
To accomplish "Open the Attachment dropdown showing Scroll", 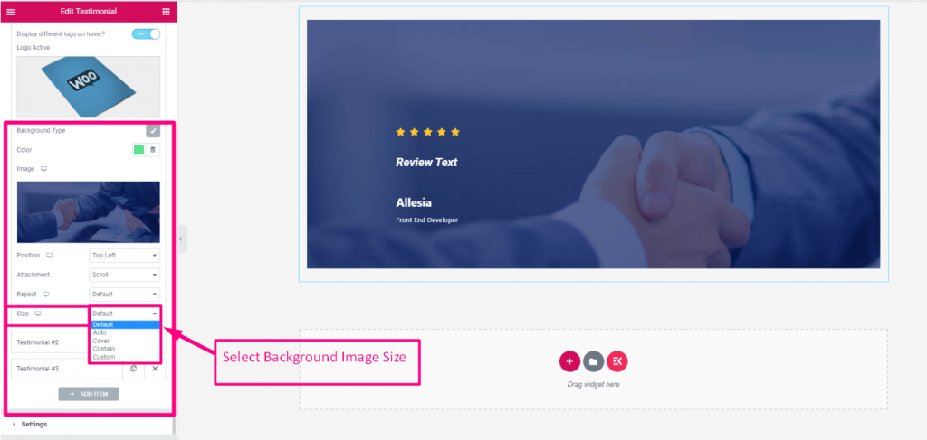I will (x=125, y=275).
